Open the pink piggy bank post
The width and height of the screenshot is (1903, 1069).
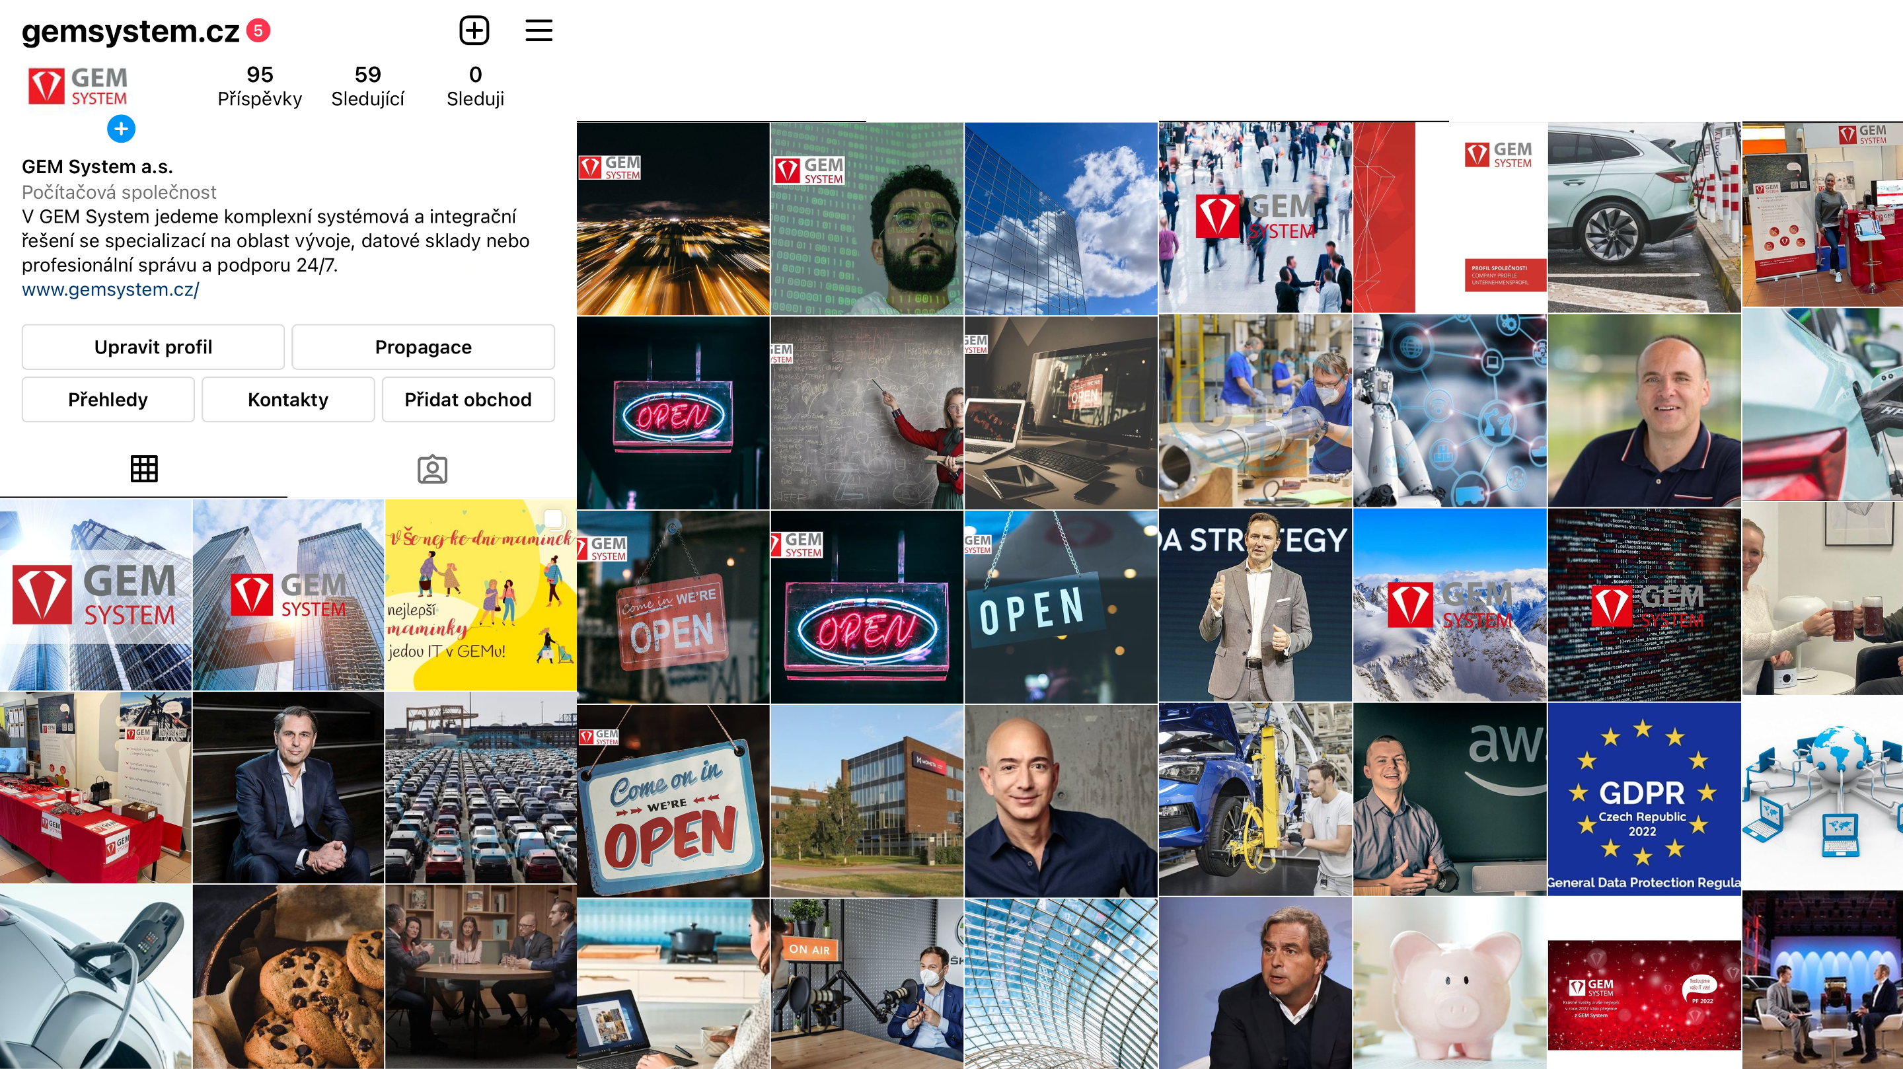click(x=1450, y=983)
